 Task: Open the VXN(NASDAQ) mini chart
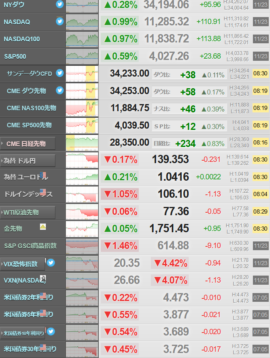coord(82,281)
